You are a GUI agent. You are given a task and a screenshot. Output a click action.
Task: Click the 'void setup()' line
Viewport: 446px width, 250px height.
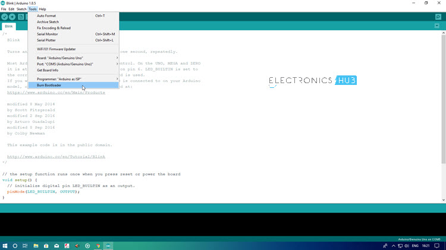click(20, 180)
